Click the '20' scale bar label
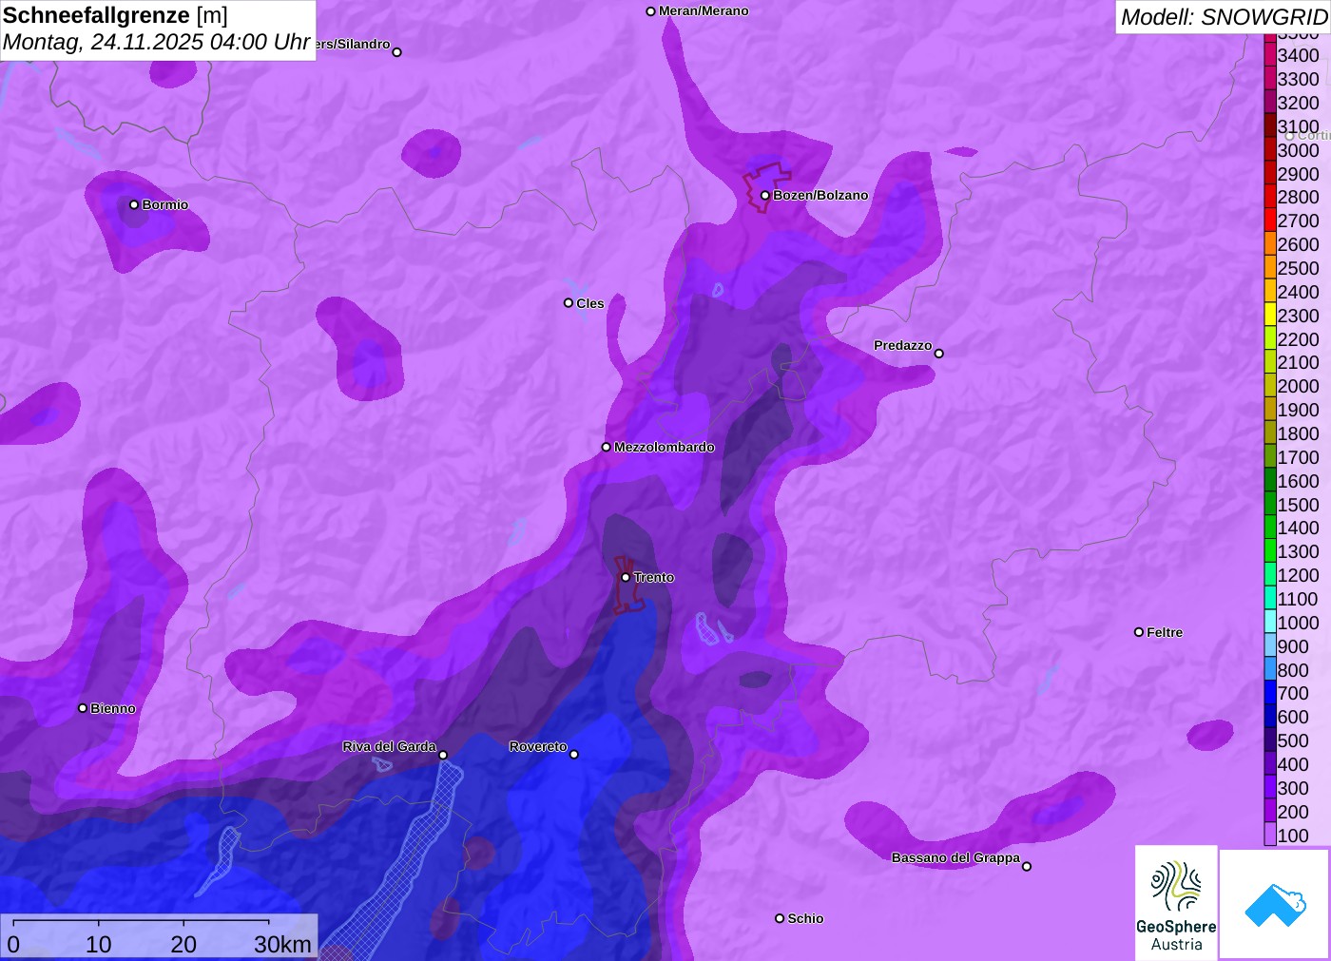Viewport: 1331px width, 961px height. pyautogui.click(x=183, y=944)
